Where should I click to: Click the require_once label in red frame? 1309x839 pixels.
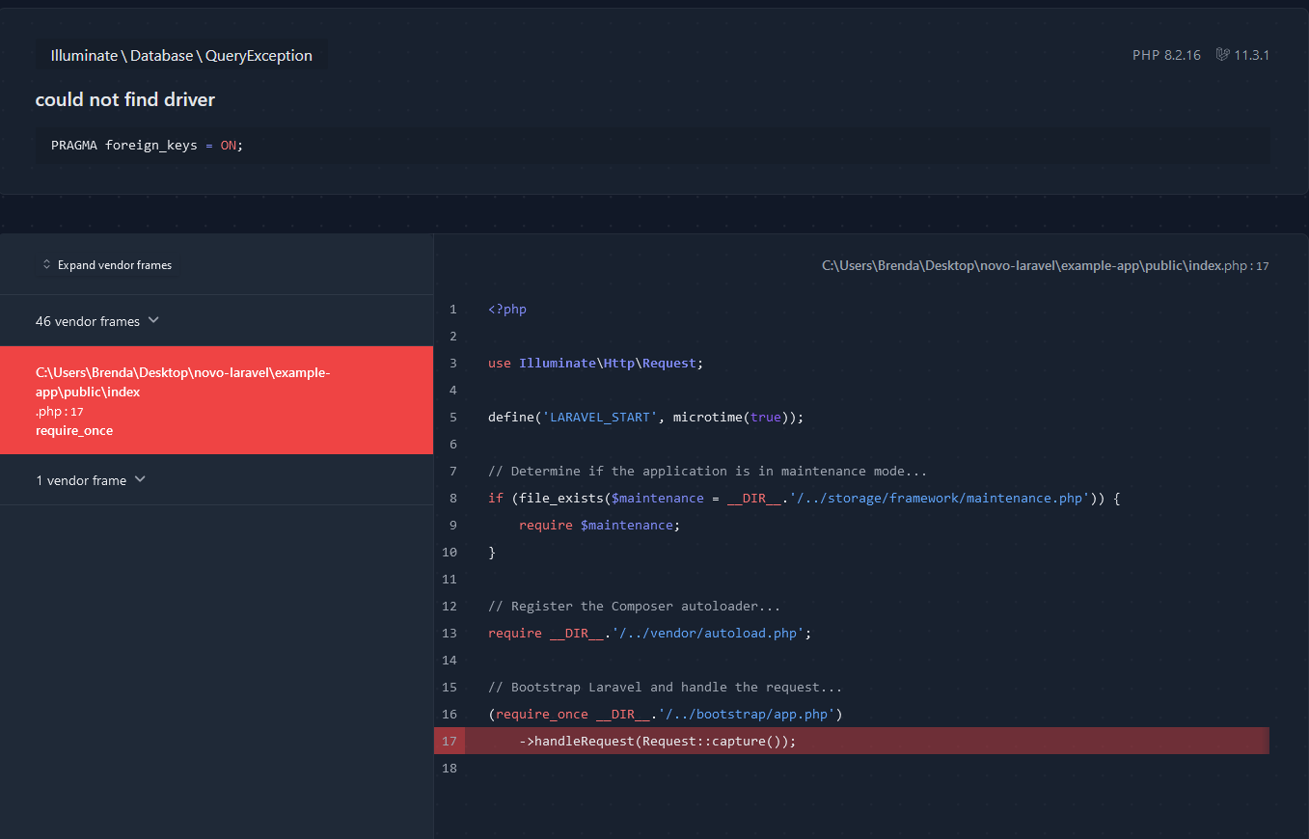click(74, 430)
